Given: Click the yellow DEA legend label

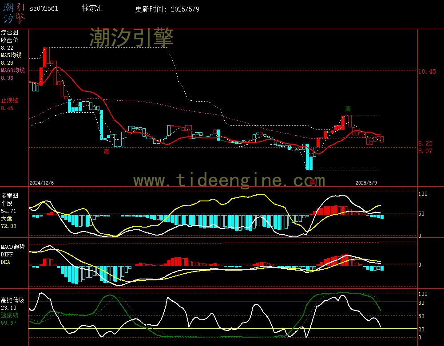Looking at the screenshot, I should point(5,262).
